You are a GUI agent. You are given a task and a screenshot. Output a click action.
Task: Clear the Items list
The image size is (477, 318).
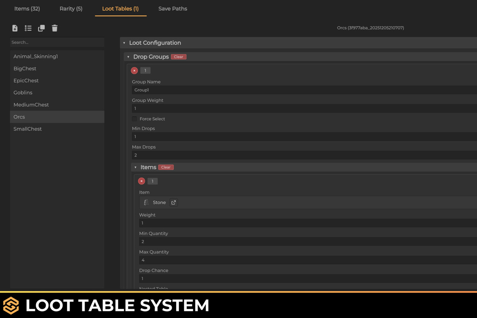[x=165, y=167]
